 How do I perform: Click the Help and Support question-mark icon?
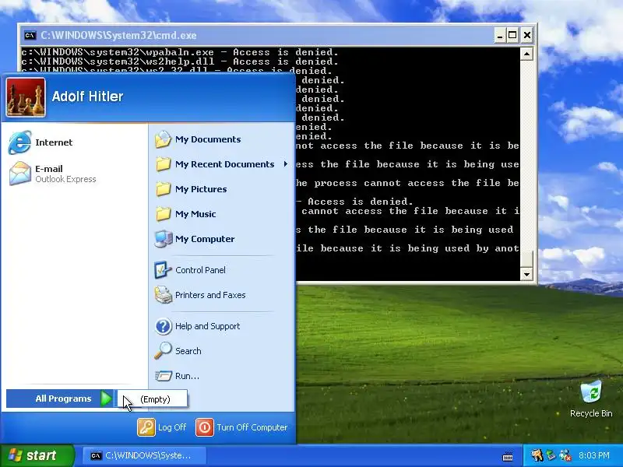pyautogui.click(x=164, y=326)
